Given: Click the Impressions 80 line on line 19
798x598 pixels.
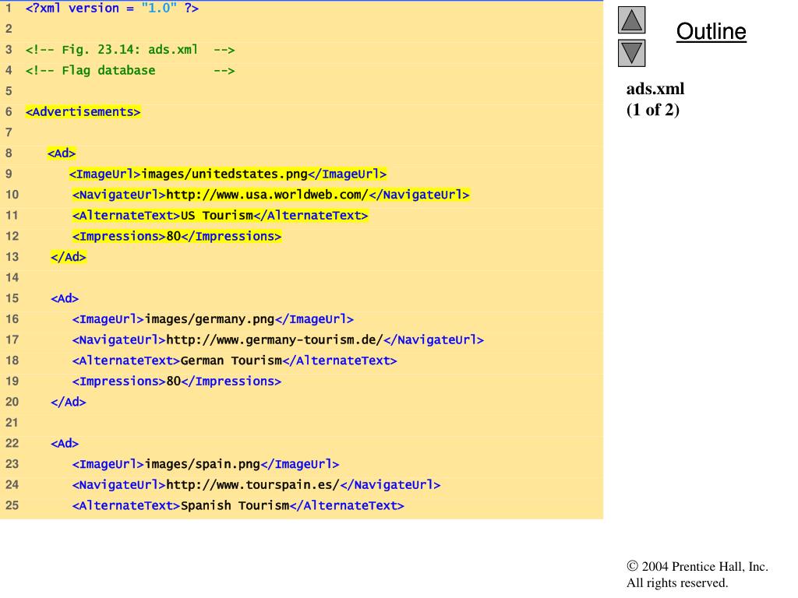Looking at the screenshot, I should [x=177, y=382].
